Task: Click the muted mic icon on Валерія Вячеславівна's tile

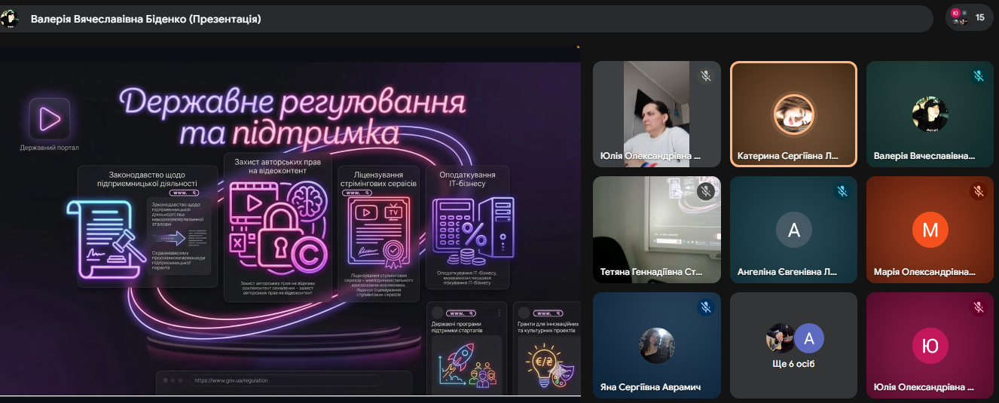Action: [979, 76]
